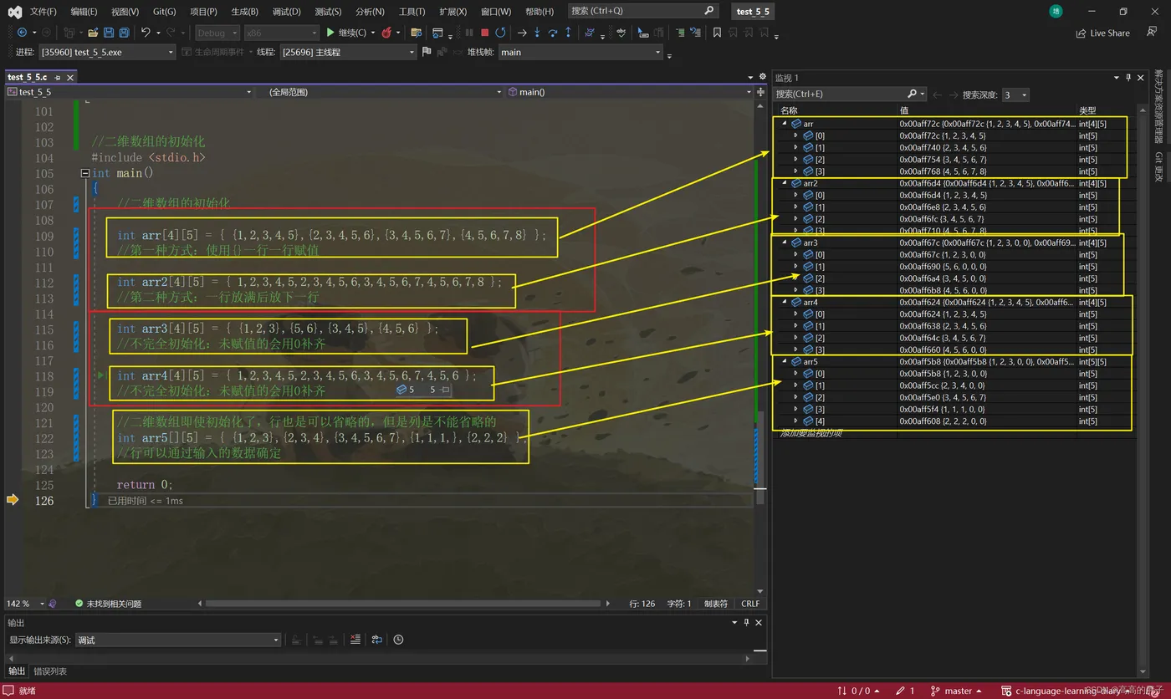
Task: Collapse the arr3 node in watch list
Action: pyautogui.click(x=785, y=242)
